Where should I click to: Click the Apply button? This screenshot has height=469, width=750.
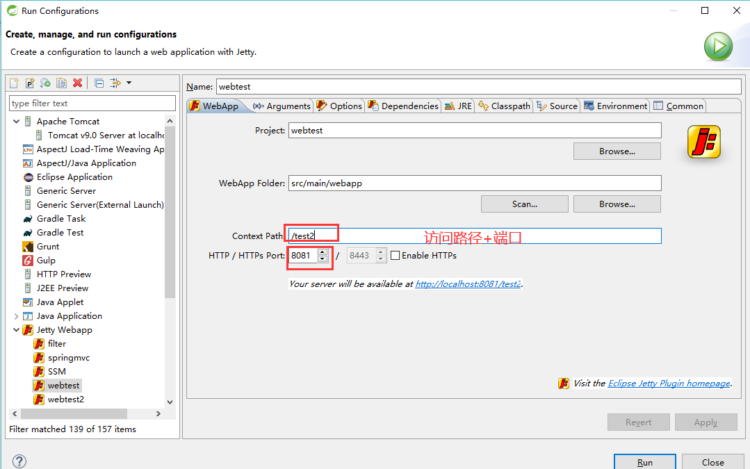(x=706, y=422)
